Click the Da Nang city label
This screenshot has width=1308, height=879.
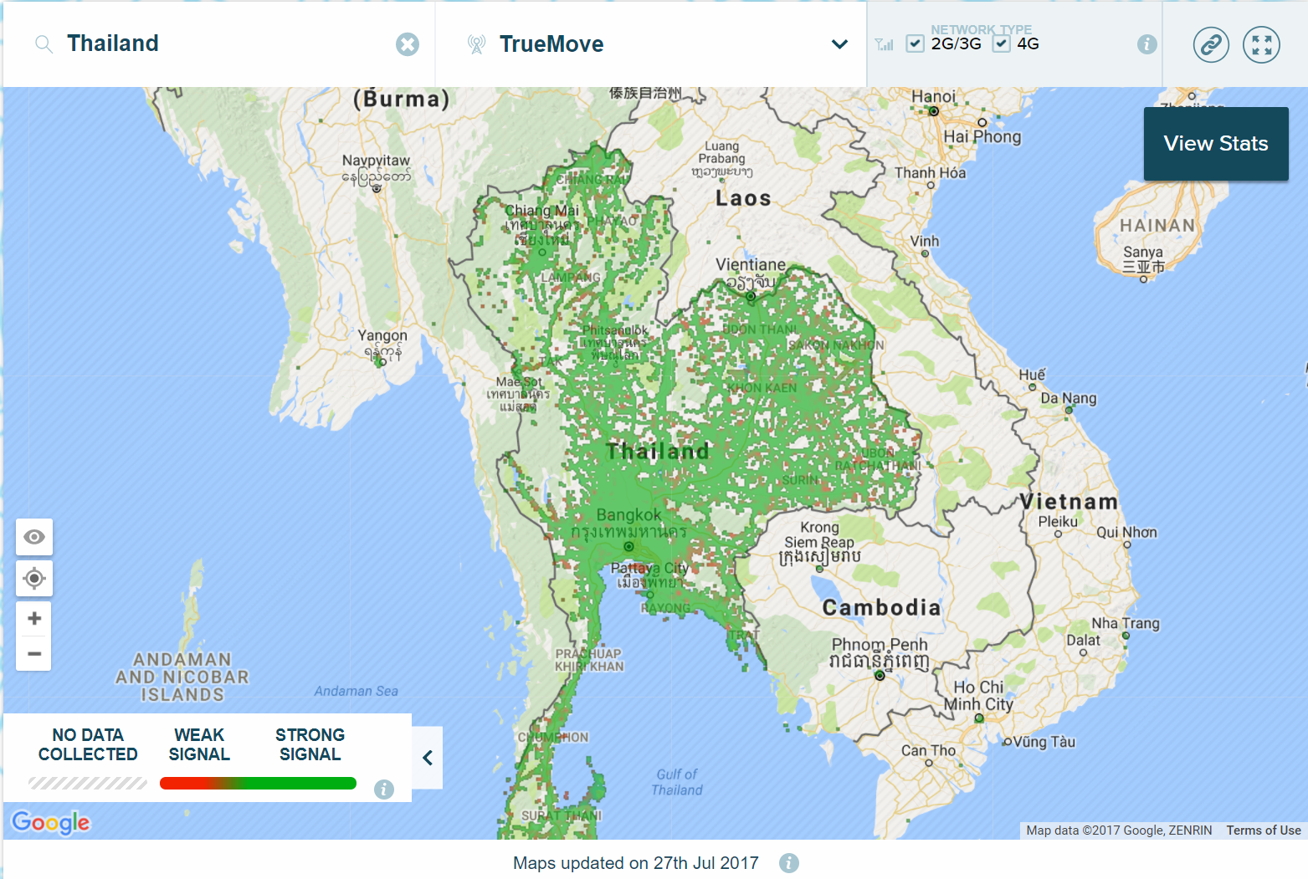1069,398
